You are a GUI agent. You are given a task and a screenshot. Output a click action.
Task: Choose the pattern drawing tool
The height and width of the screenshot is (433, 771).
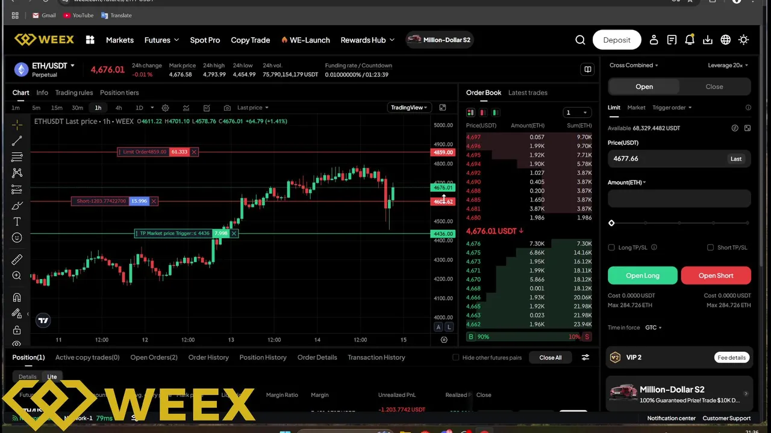click(x=17, y=173)
